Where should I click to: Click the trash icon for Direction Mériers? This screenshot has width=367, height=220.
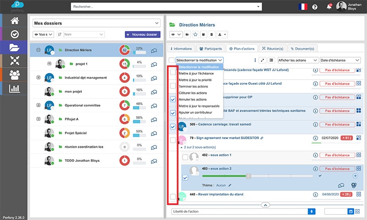211,34
